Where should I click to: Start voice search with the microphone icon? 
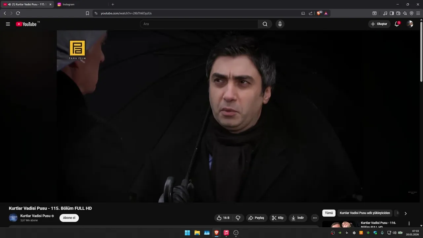pos(280,24)
